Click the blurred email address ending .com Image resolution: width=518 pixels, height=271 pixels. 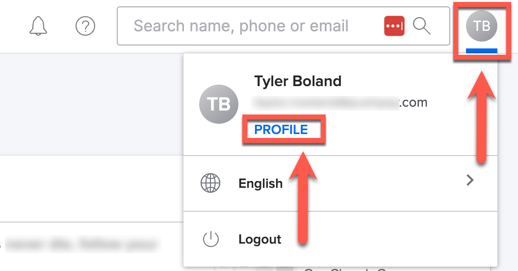339,103
